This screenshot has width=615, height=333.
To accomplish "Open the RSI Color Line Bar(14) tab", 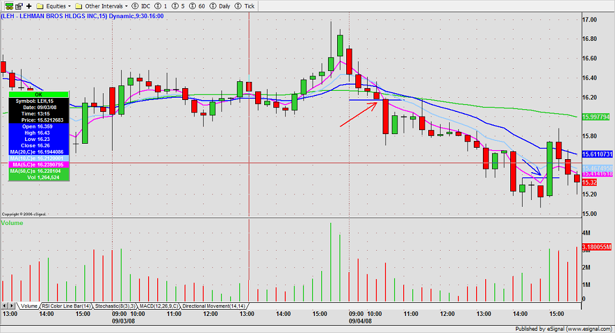I will 66,306.
